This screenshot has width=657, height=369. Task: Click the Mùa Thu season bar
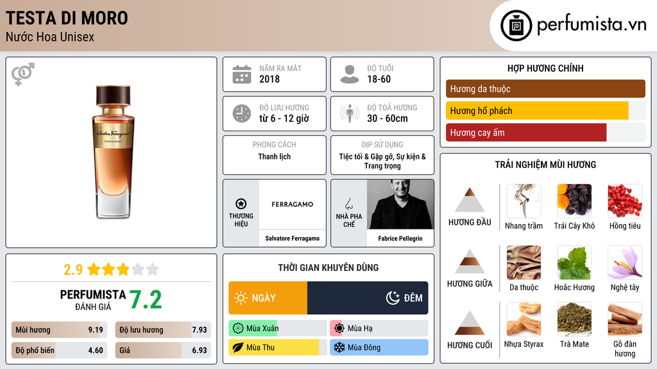(x=277, y=347)
